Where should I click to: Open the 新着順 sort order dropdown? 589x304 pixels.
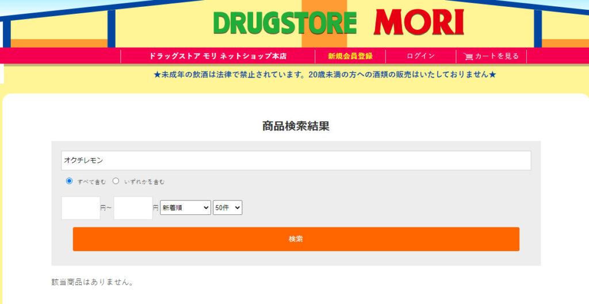(x=185, y=207)
